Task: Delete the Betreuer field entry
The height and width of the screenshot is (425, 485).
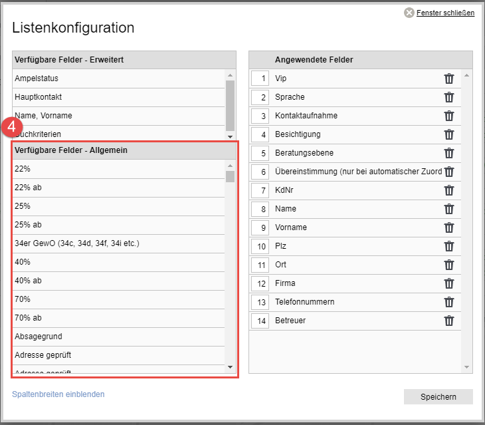Action: (x=449, y=321)
